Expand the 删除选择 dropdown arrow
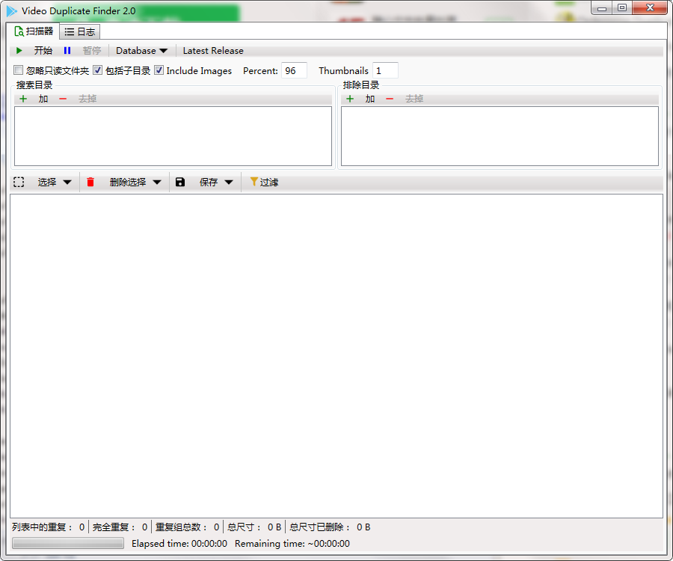This screenshot has height=561, width=673. click(157, 182)
